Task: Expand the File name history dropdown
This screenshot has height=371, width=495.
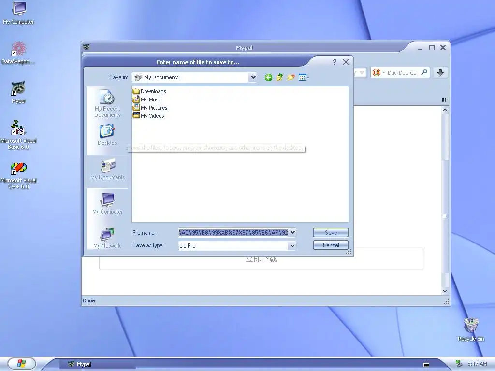Action: pyautogui.click(x=292, y=232)
